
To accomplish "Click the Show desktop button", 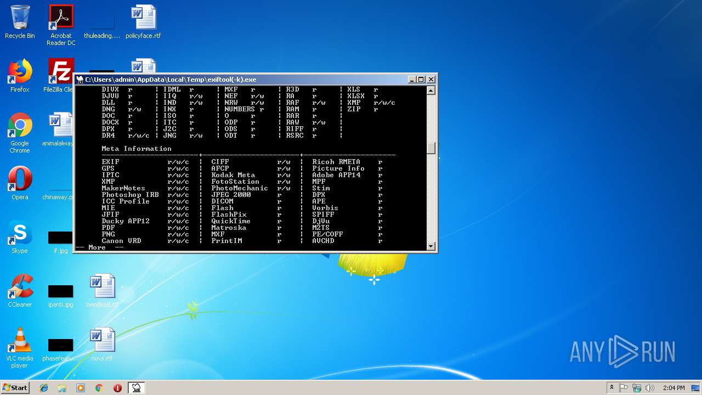I will tap(696, 388).
